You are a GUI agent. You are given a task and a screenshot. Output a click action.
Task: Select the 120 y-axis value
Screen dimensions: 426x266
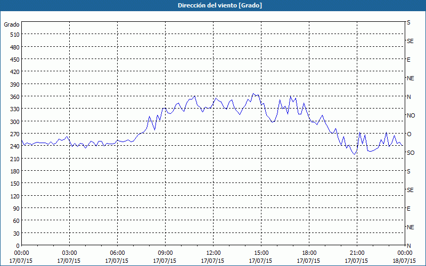coord(15,196)
